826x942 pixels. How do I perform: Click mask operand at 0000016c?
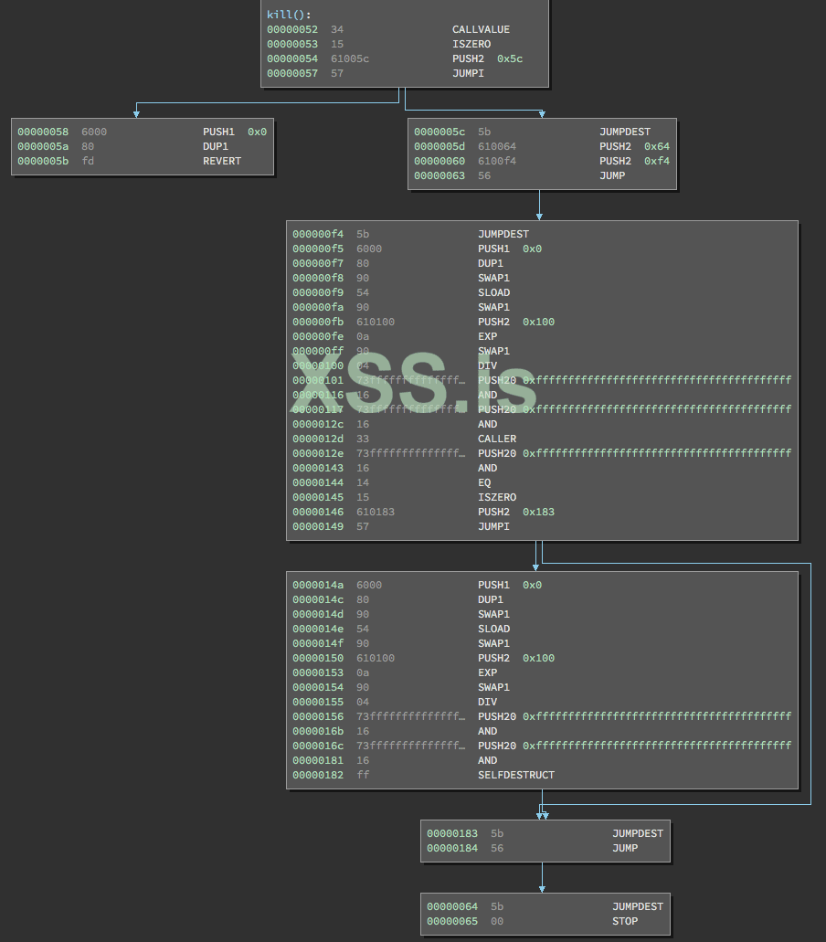click(x=657, y=746)
